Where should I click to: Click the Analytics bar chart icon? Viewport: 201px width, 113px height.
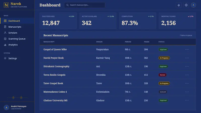pos(5,45)
